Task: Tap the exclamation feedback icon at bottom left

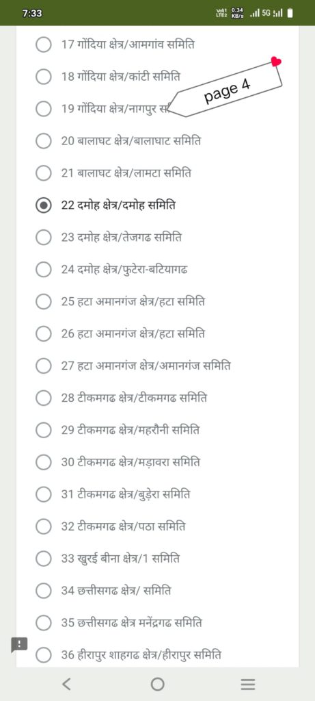Action: 19,644
